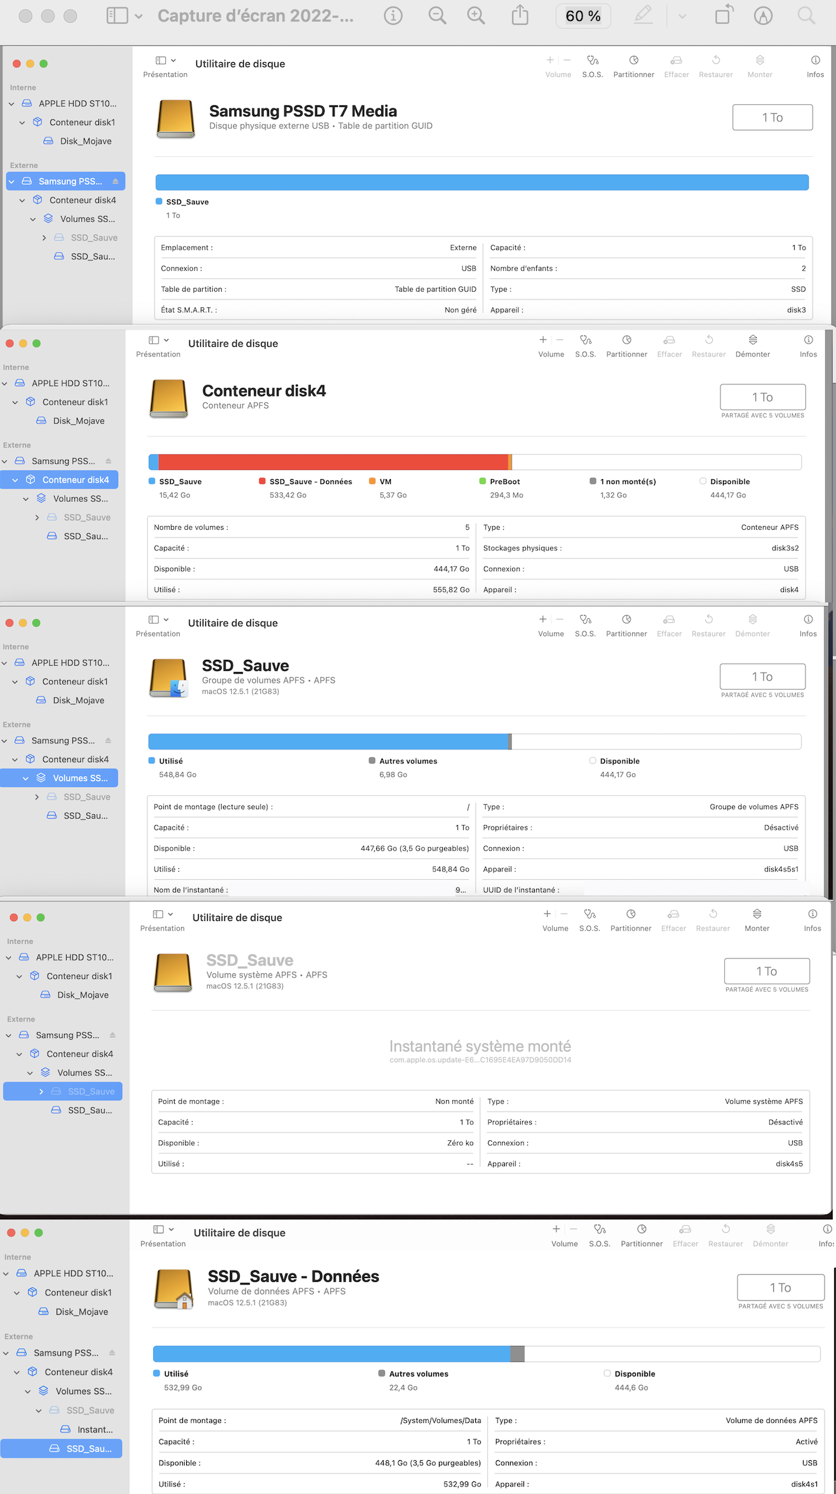Open the dropdown arrow beside Preview's sidebar button
Image resolution: width=836 pixels, height=1494 pixels.
[x=139, y=17]
